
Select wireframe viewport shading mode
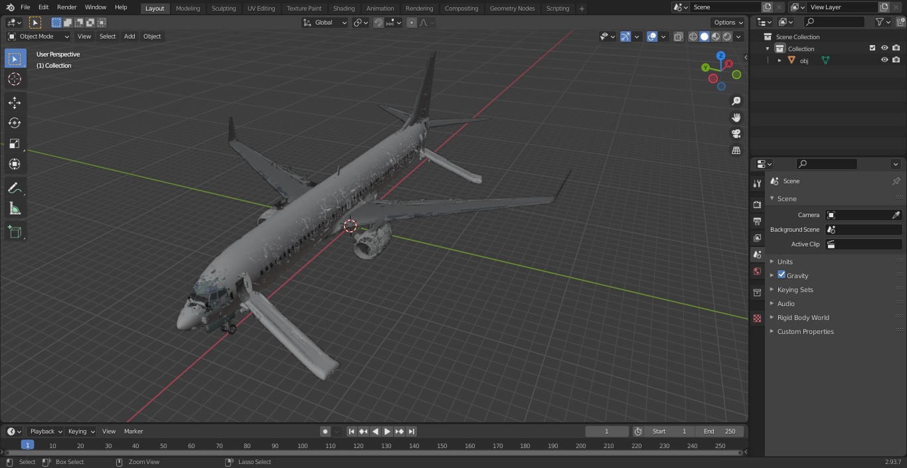click(x=693, y=37)
